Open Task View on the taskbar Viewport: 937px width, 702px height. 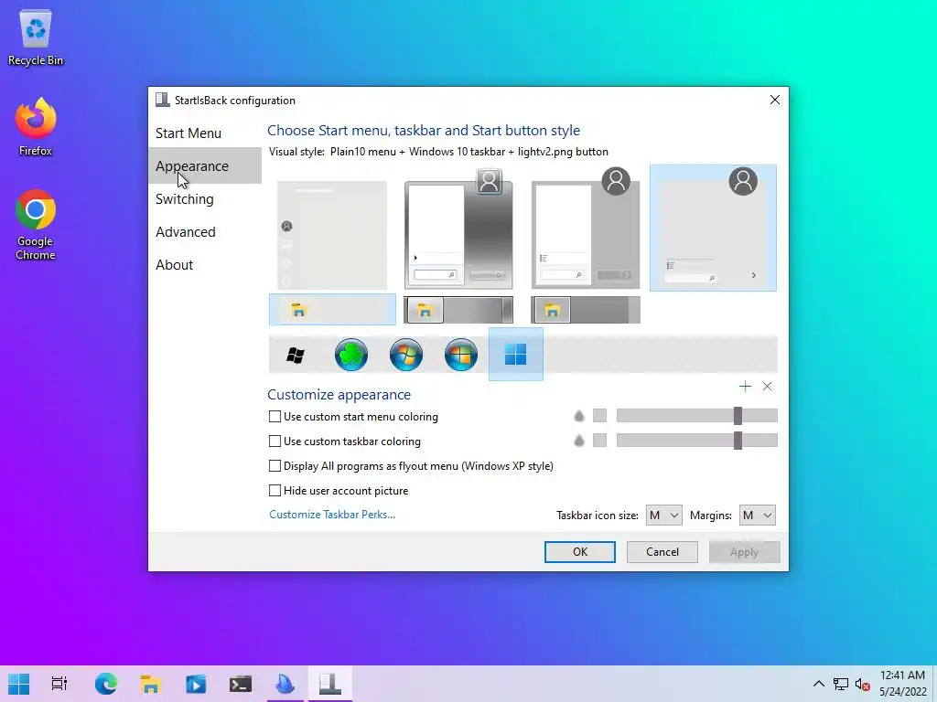(59, 684)
